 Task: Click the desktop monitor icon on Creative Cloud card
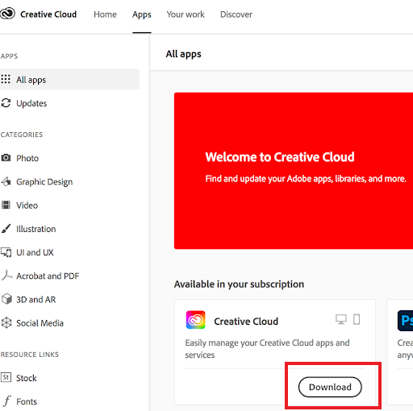pyautogui.click(x=341, y=319)
